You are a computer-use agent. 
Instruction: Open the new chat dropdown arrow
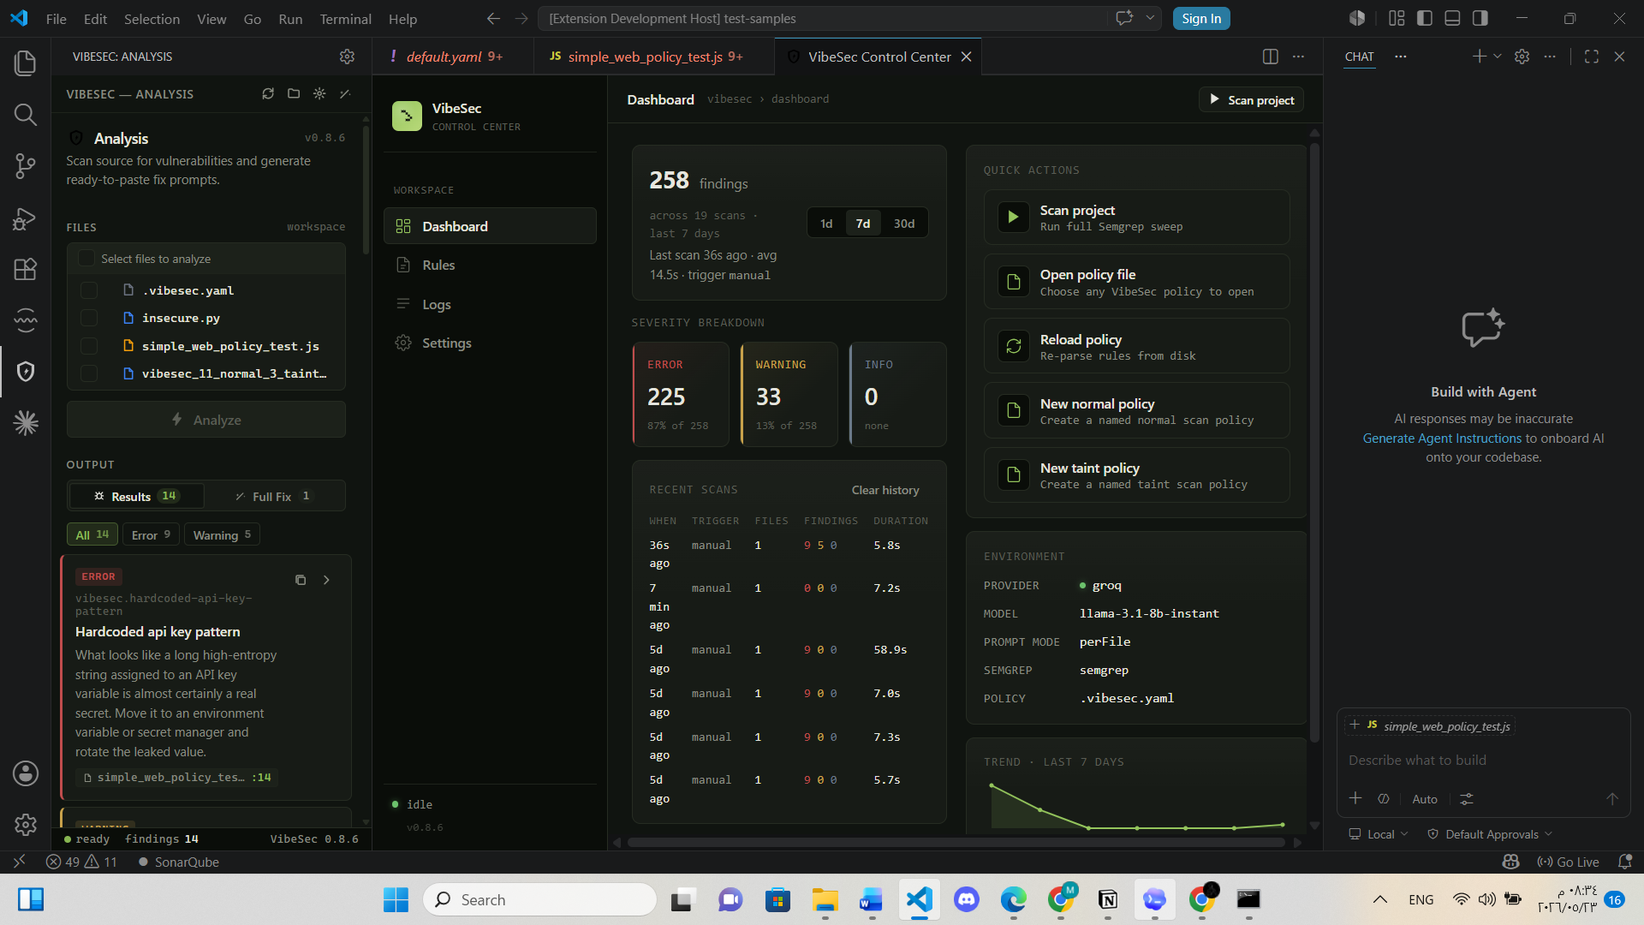[1498, 57]
